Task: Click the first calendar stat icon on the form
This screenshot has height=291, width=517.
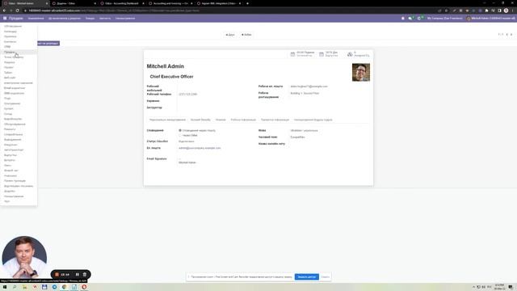Action: (x=292, y=54)
